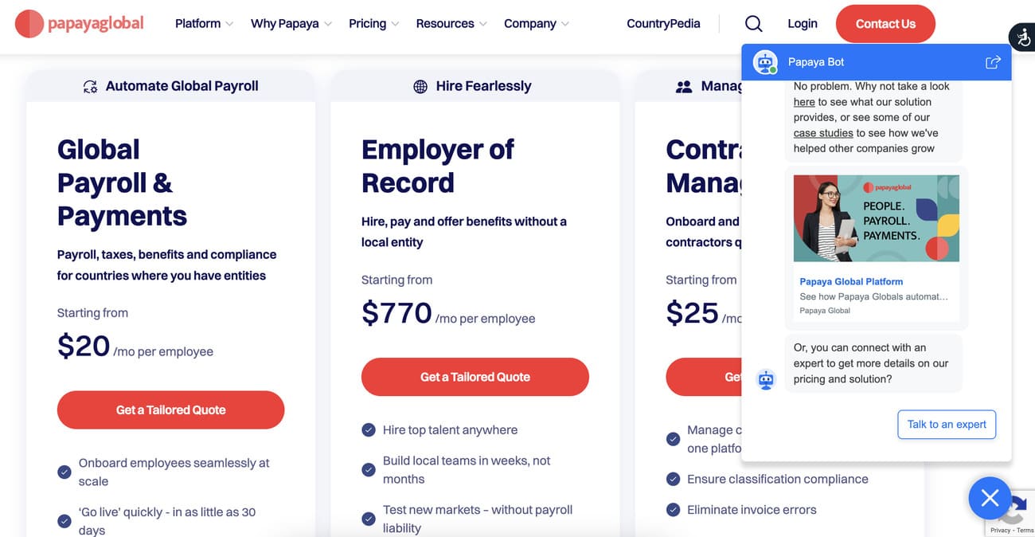Viewport: 1035px width, 537px height.
Task: Click the Login link
Action: [802, 24]
